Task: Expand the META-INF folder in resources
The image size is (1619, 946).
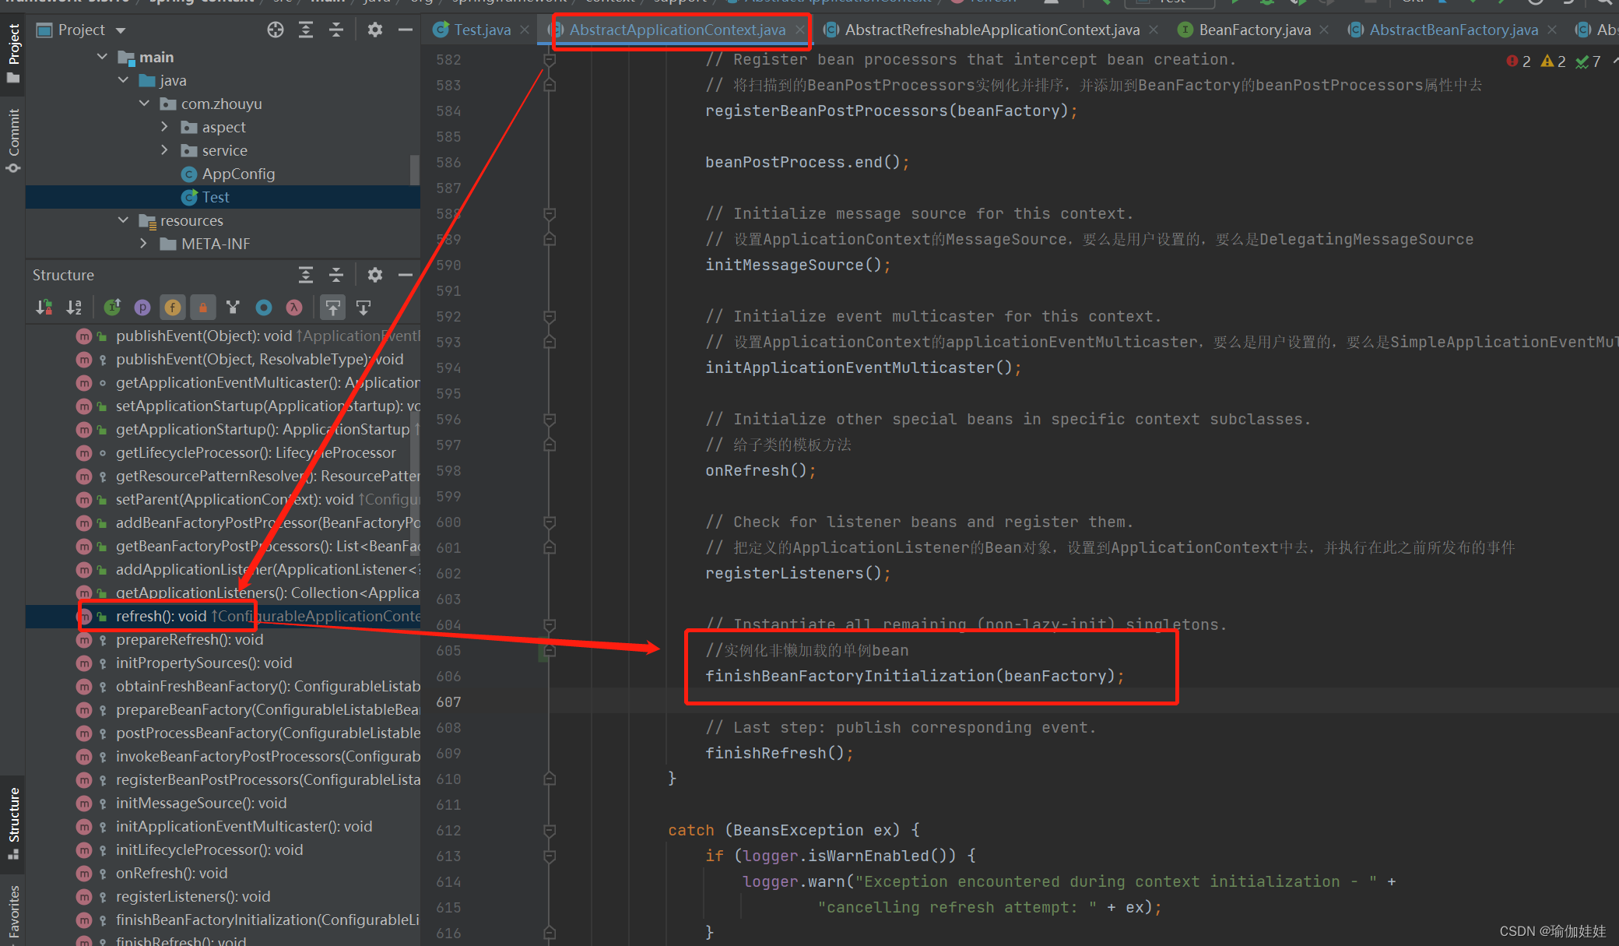Action: [x=134, y=245]
